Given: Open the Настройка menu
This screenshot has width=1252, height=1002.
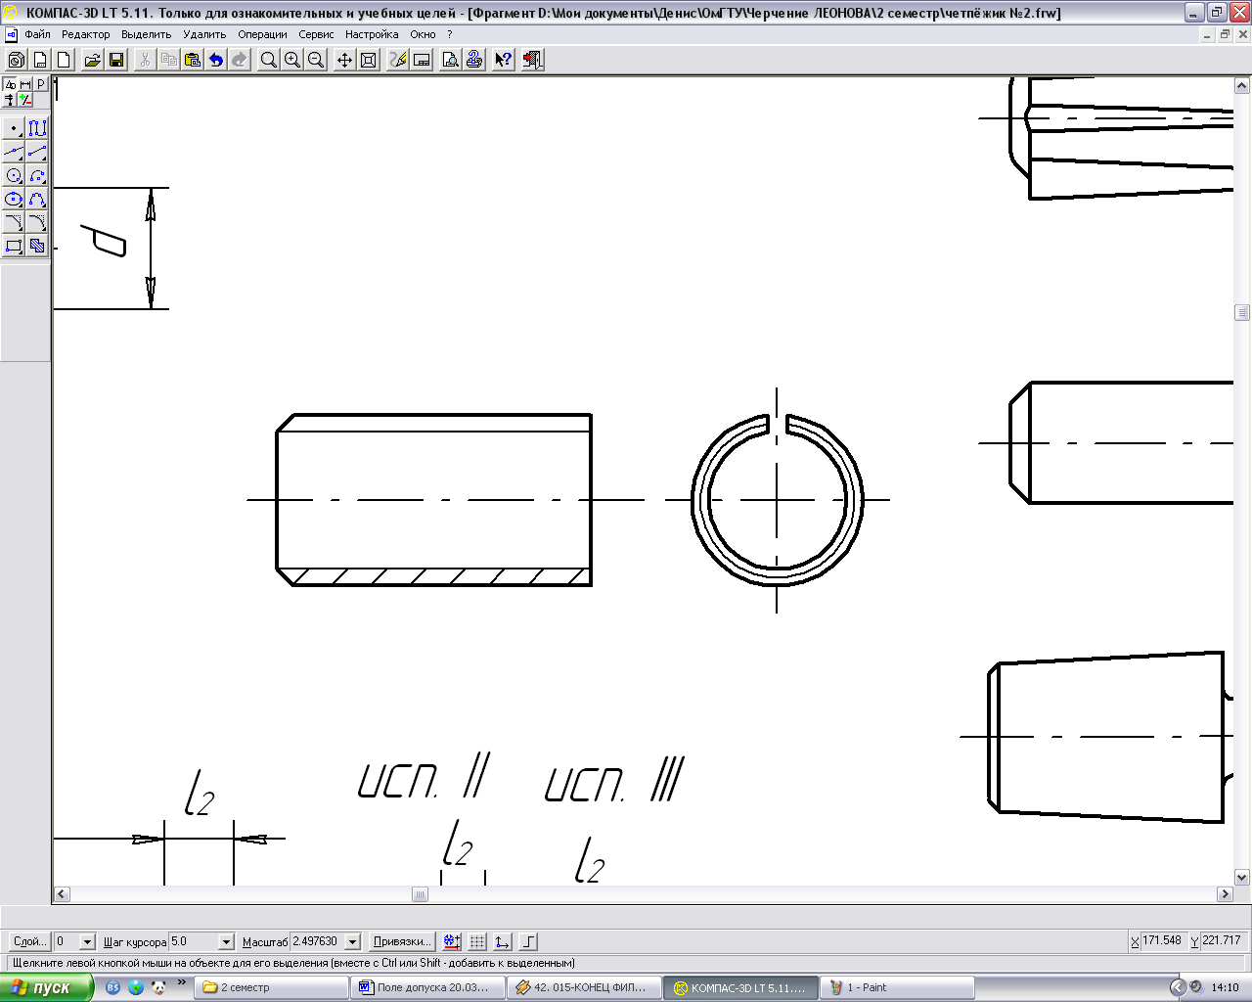Looking at the screenshot, I should click(x=372, y=34).
